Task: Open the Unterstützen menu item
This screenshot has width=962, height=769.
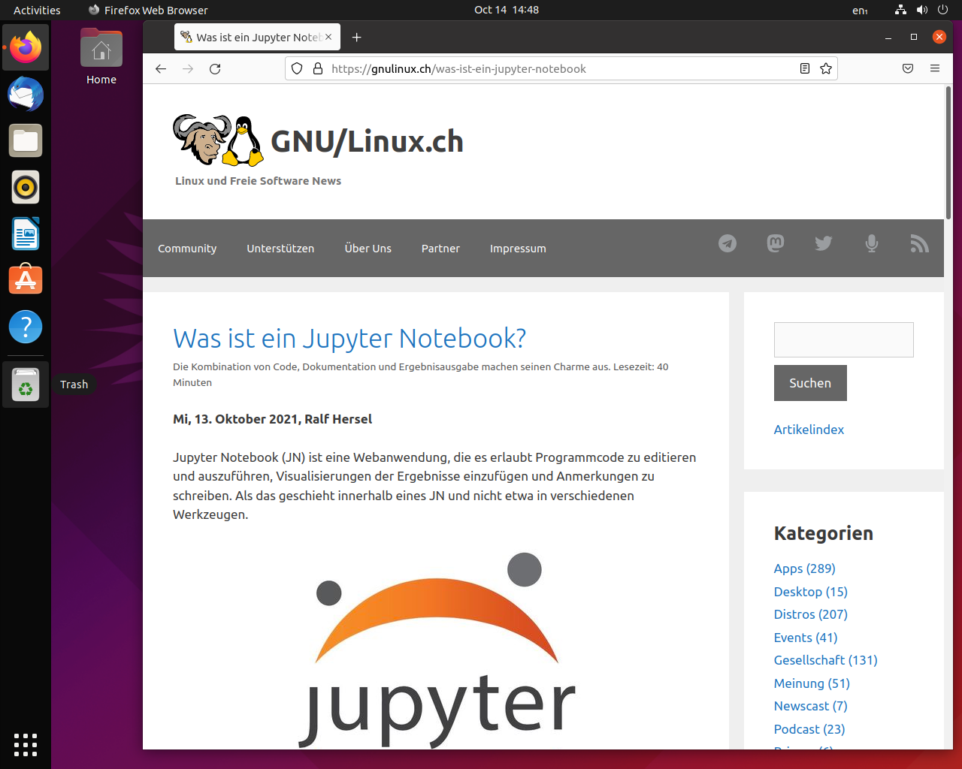Action: [x=280, y=249]
